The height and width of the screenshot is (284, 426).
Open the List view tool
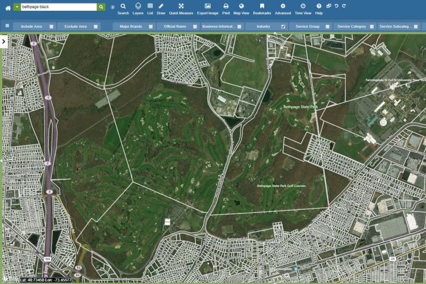[150, 9]
